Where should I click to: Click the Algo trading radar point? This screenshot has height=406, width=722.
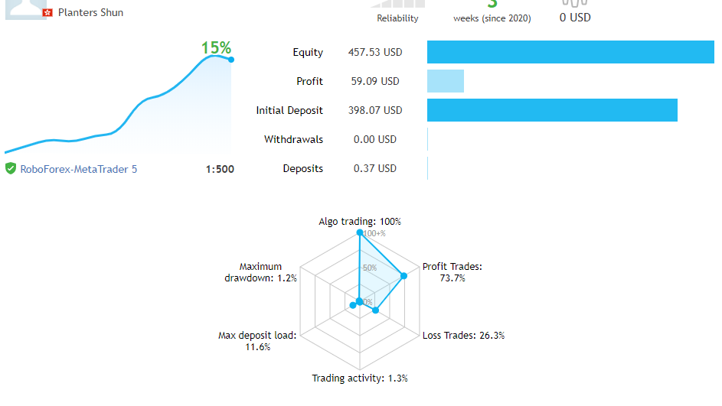[x=359, y=235]
